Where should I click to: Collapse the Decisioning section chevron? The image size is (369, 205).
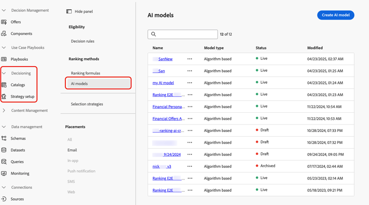click(x=4, y=73)
